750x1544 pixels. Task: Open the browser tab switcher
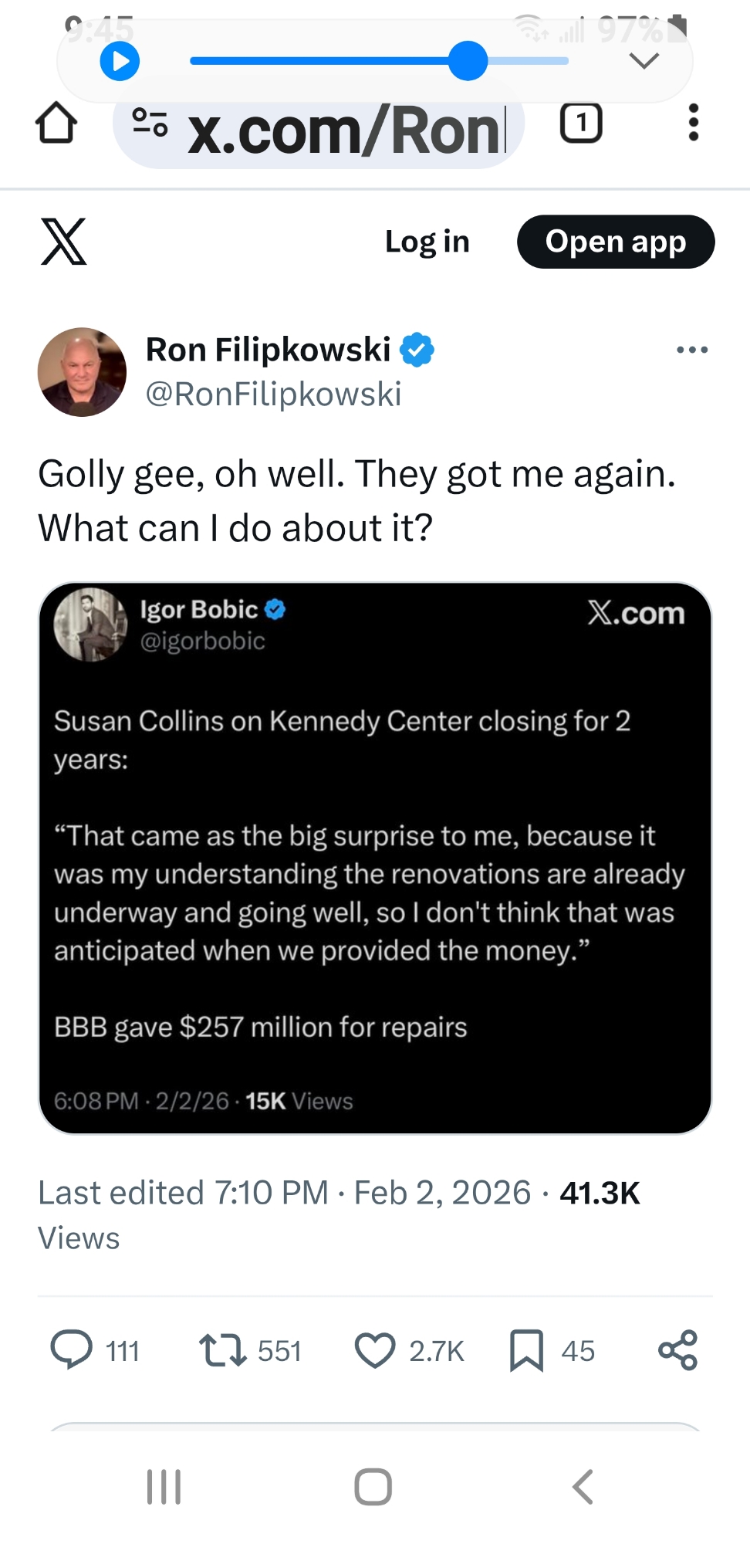coord(580,123)
